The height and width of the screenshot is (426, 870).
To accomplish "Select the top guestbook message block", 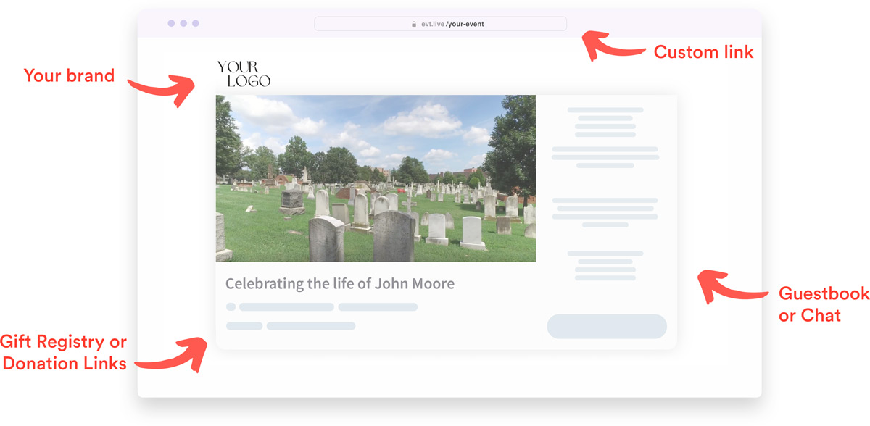I will coord(605,123).
